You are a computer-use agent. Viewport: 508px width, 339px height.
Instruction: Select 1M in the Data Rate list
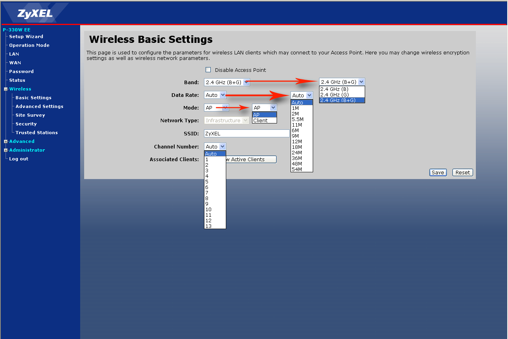click(302, 108)
